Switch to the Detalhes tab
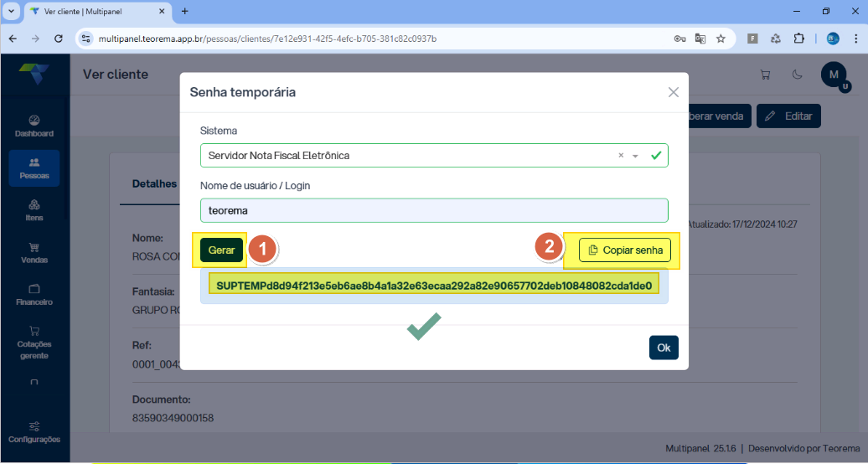Screen dimensions: 868x464 pos(154,183)
